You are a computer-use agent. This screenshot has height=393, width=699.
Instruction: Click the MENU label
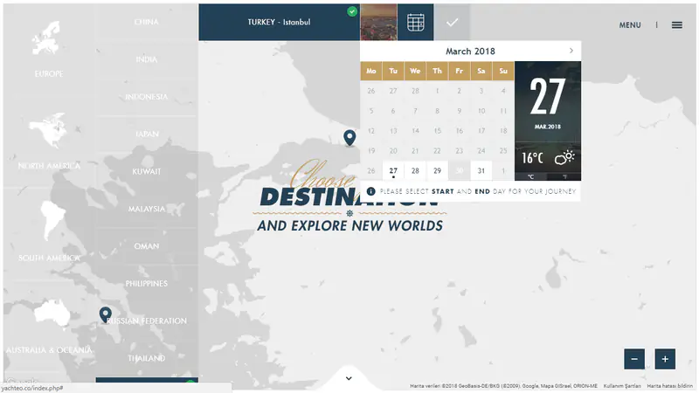629,25
